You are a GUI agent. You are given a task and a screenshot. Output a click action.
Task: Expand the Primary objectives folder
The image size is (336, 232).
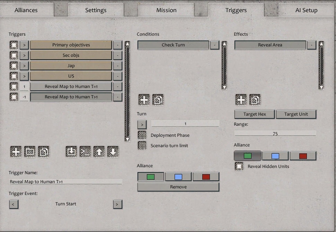coord(24,45)
